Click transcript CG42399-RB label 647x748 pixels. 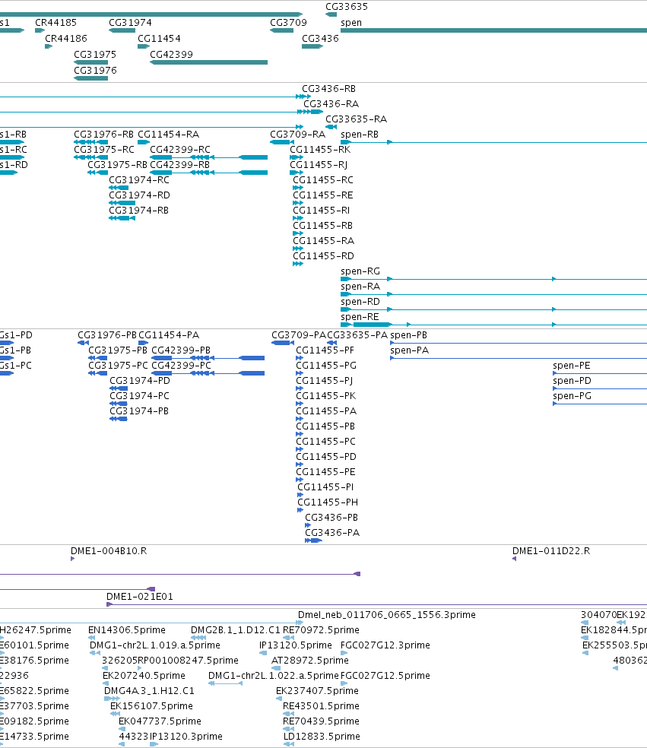pos(180,165)
